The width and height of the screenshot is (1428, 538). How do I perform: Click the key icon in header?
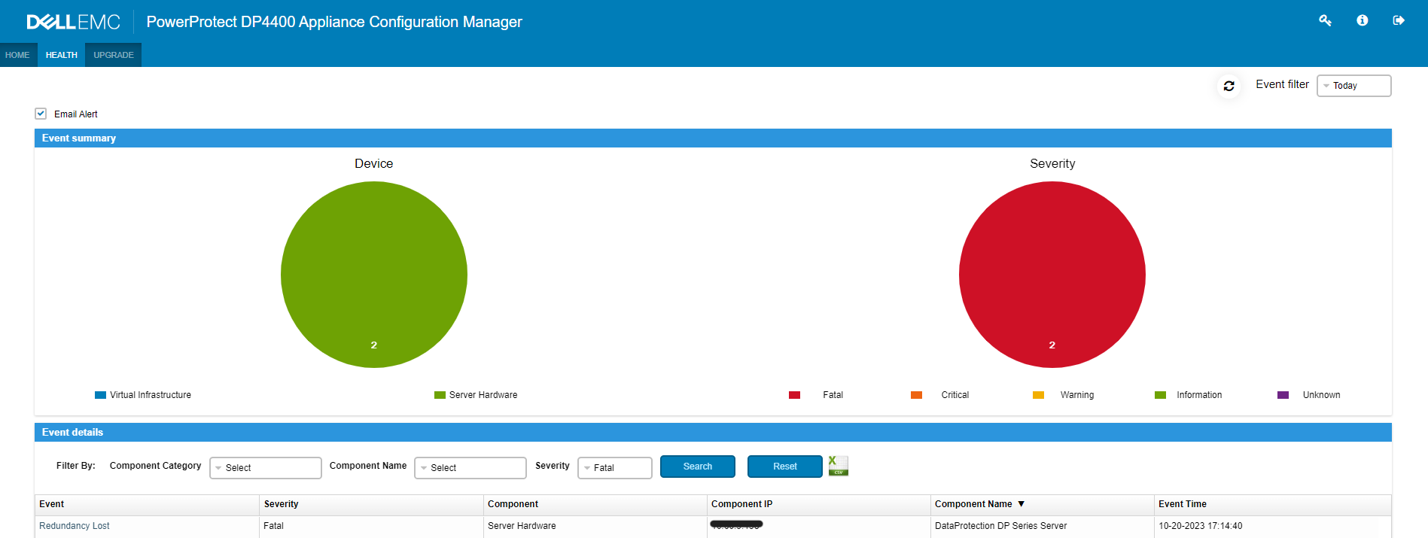[1325, 21]
